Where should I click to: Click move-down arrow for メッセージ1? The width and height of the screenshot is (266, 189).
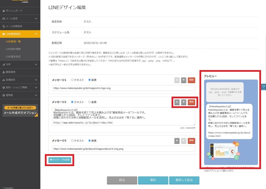(x=184, y=80)
